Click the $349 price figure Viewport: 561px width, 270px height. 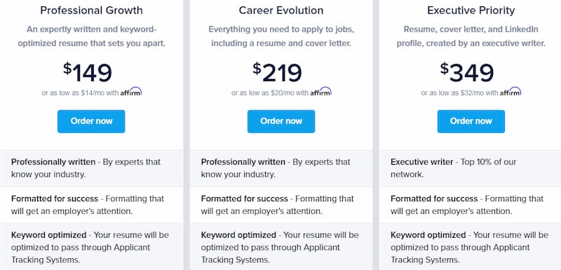467,73
